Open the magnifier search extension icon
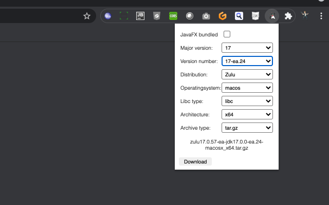The height and width of the screenshot is (205, 329). (x=239, y=16)
